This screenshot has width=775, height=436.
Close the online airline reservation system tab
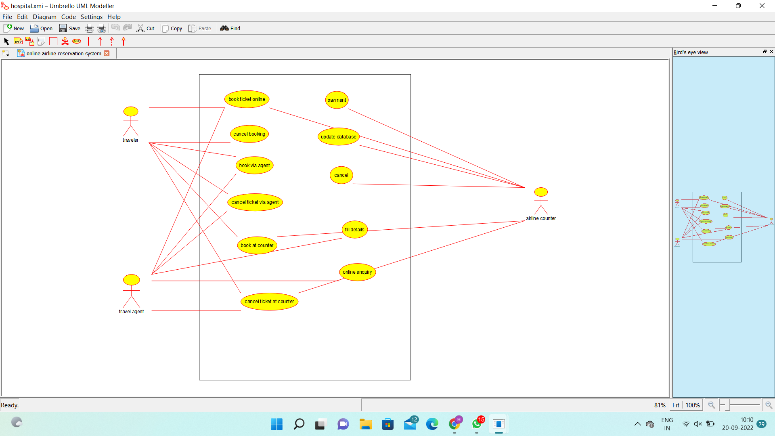pyautogui.click(x=107, y=53)
